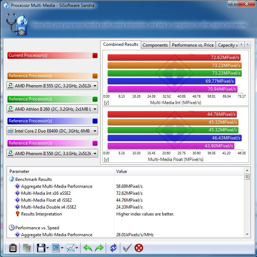
Task: Select the 28.01kPixels/s/MHz value
Action: tap(135, 234)
